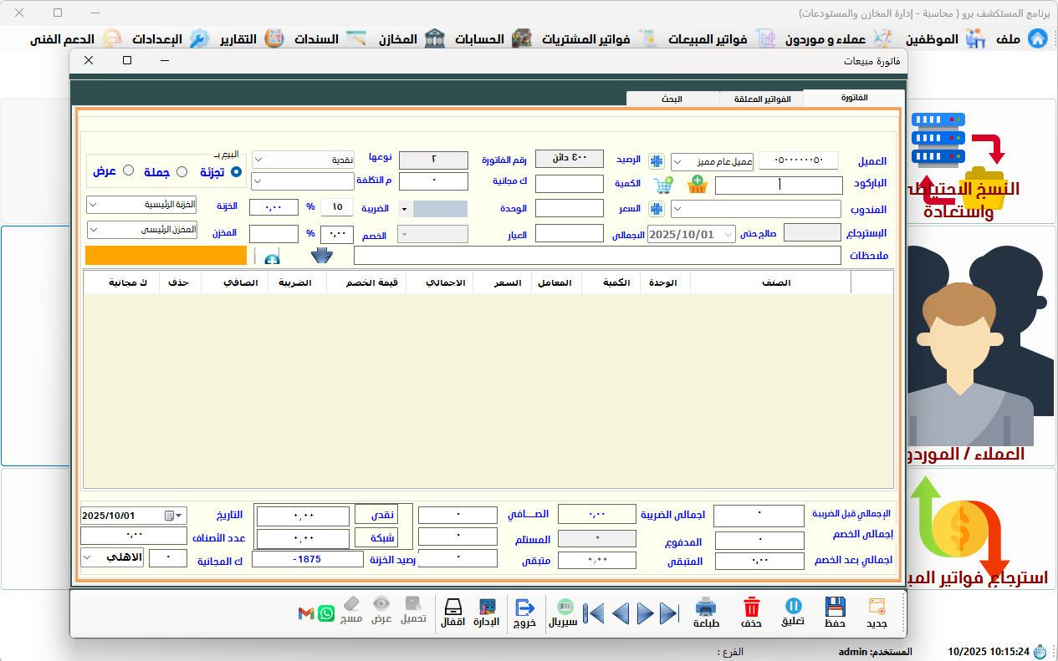
Task: Click the shopping cart icon beside quantity
Action: point(663,185)
